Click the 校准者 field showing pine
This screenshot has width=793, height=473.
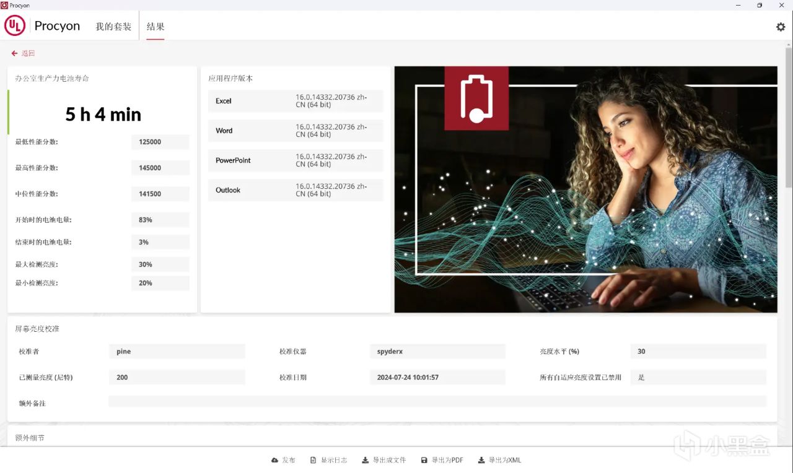[177, 351]
